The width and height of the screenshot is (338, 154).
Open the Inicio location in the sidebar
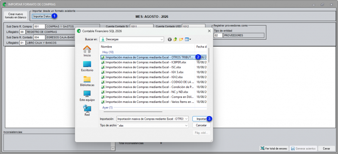(87, 51)
